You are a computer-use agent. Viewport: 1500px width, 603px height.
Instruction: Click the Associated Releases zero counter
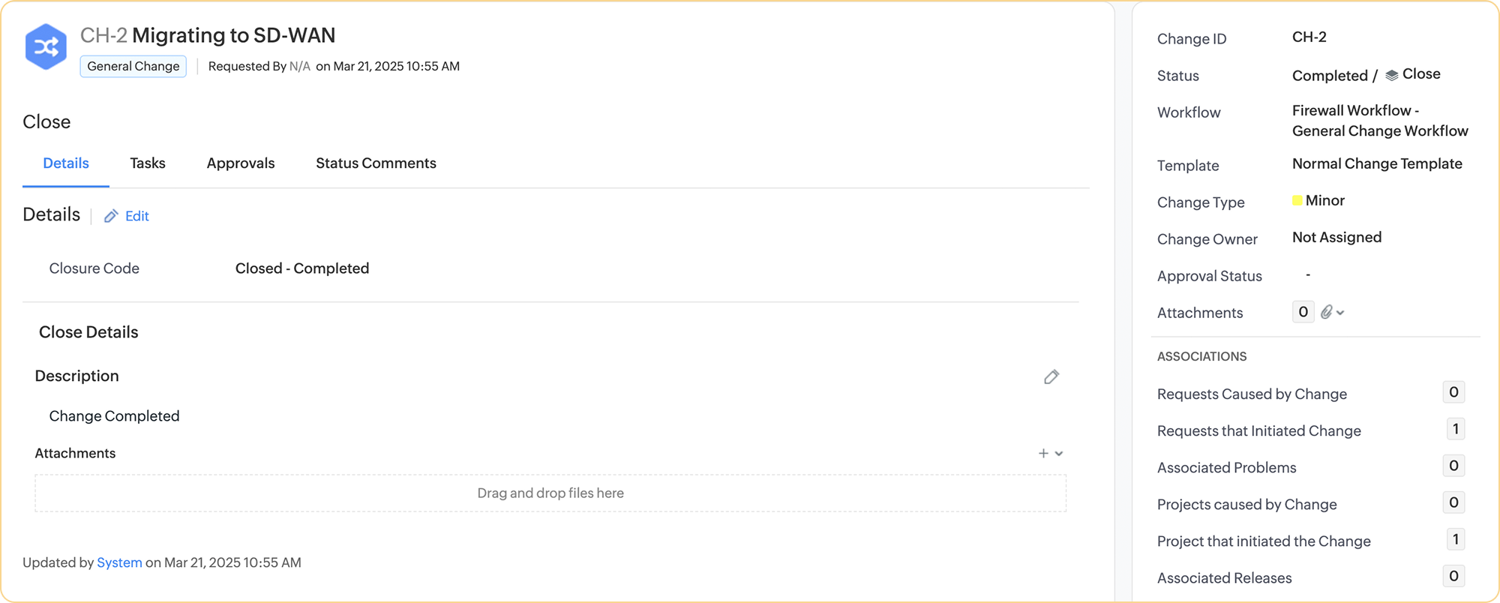click(1453, 576)
